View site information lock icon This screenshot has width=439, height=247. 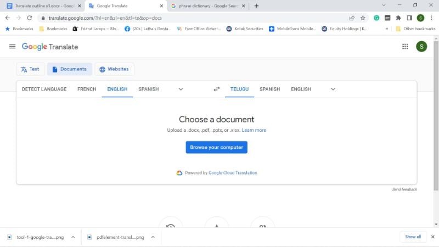pos(43,18)
